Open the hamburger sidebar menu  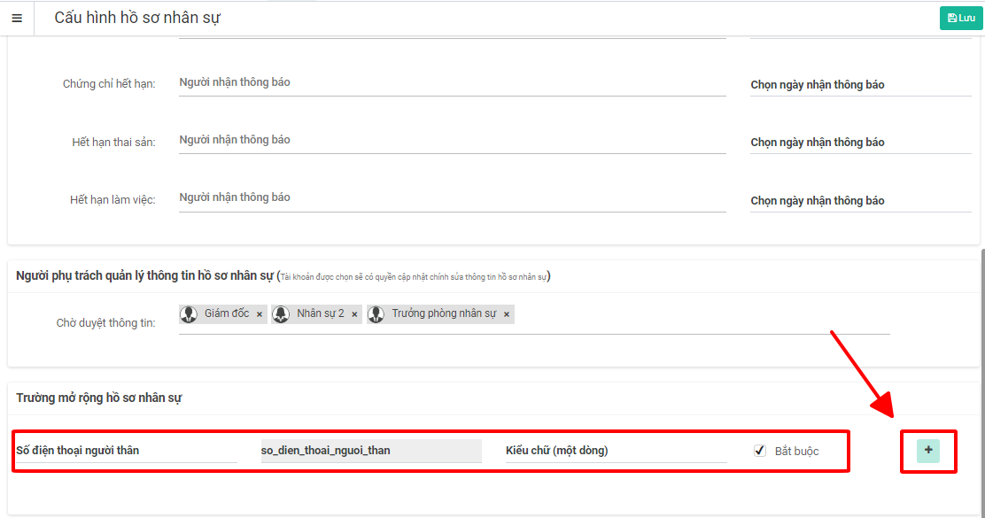tap(17, 18)
